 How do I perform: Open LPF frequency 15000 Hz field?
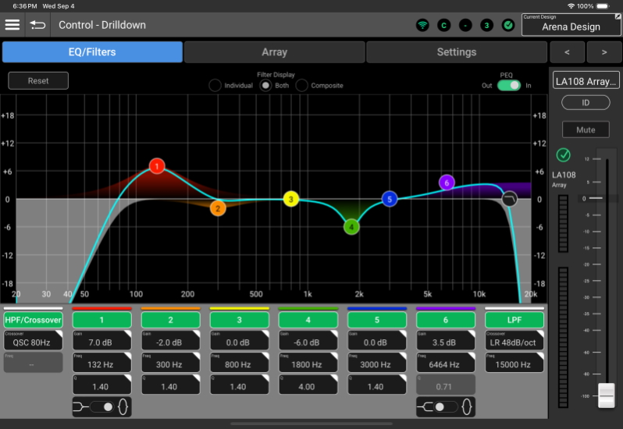click(514, 363)
